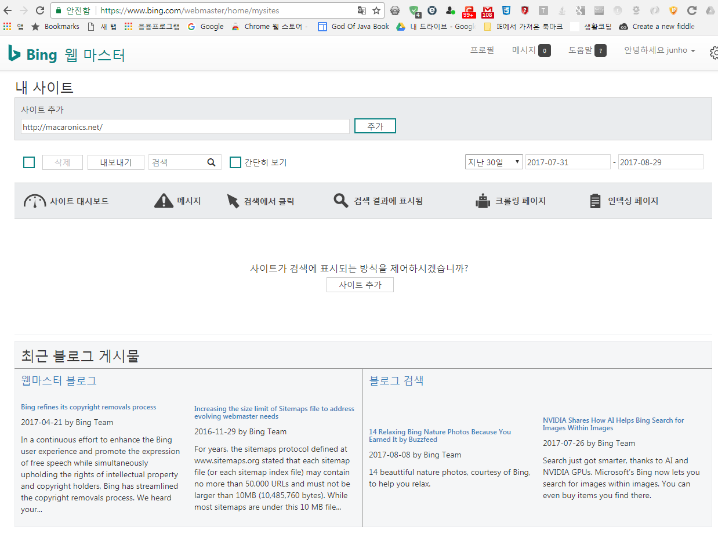The image size is (718, 541).
Task: Open the 앱 apps grid in bookmarks bar
Action: 13,26
